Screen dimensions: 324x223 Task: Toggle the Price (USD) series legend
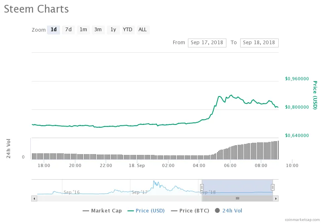tap(146, 211)
